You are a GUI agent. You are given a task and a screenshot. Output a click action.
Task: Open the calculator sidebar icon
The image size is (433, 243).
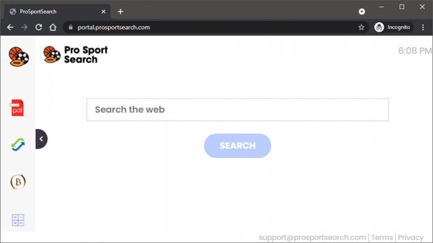coord(18,220)
